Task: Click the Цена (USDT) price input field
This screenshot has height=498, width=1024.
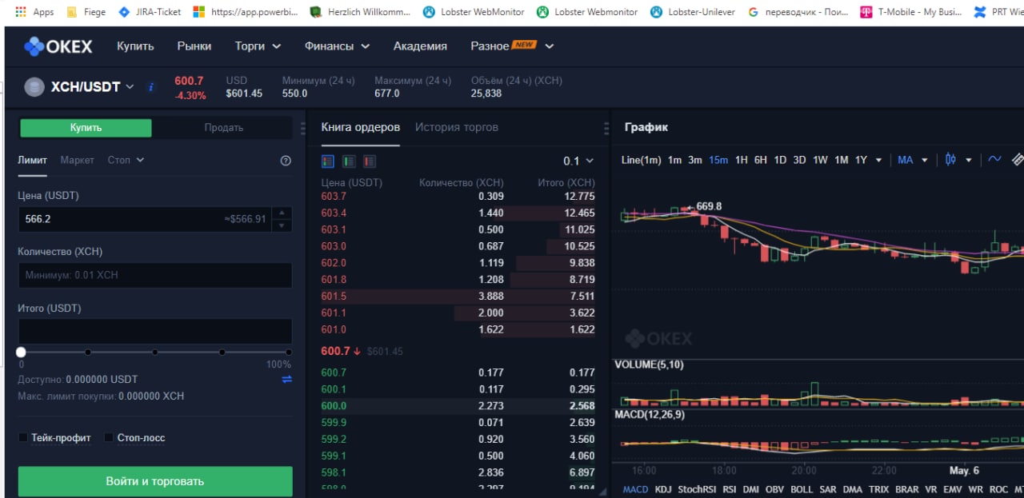Action: click(x=145, y=219)
